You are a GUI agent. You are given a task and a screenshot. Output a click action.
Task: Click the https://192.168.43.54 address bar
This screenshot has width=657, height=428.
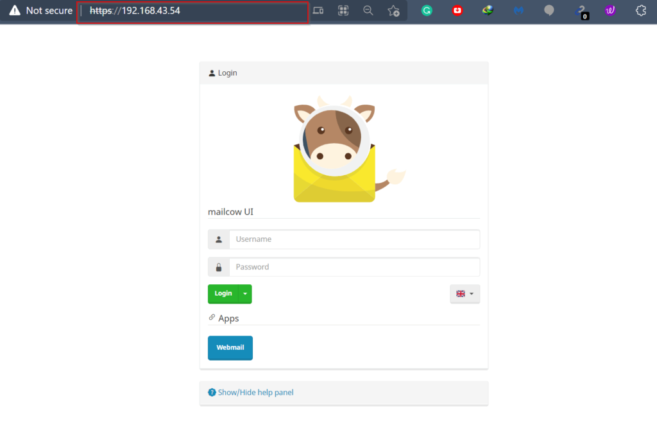(193, 11)
